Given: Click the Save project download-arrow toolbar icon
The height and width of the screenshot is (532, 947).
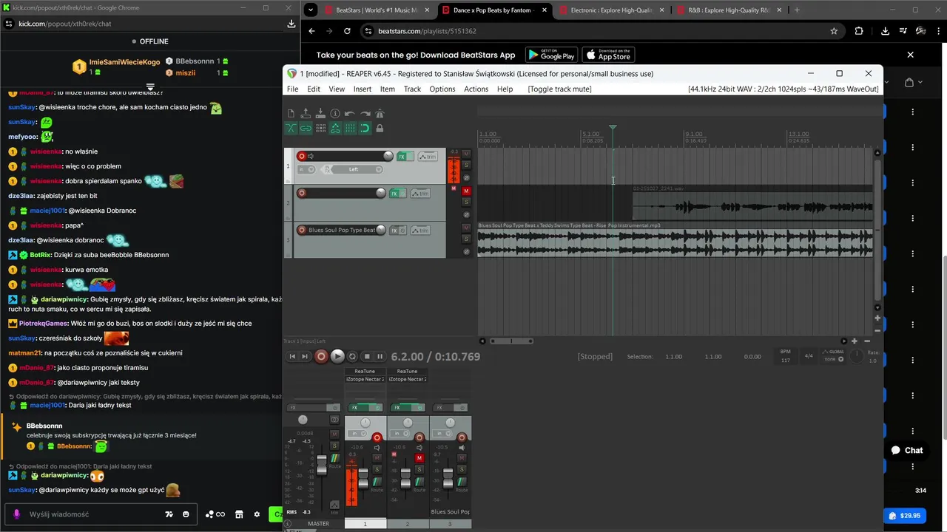Looking at the screenshot, I should click(320, 113).
